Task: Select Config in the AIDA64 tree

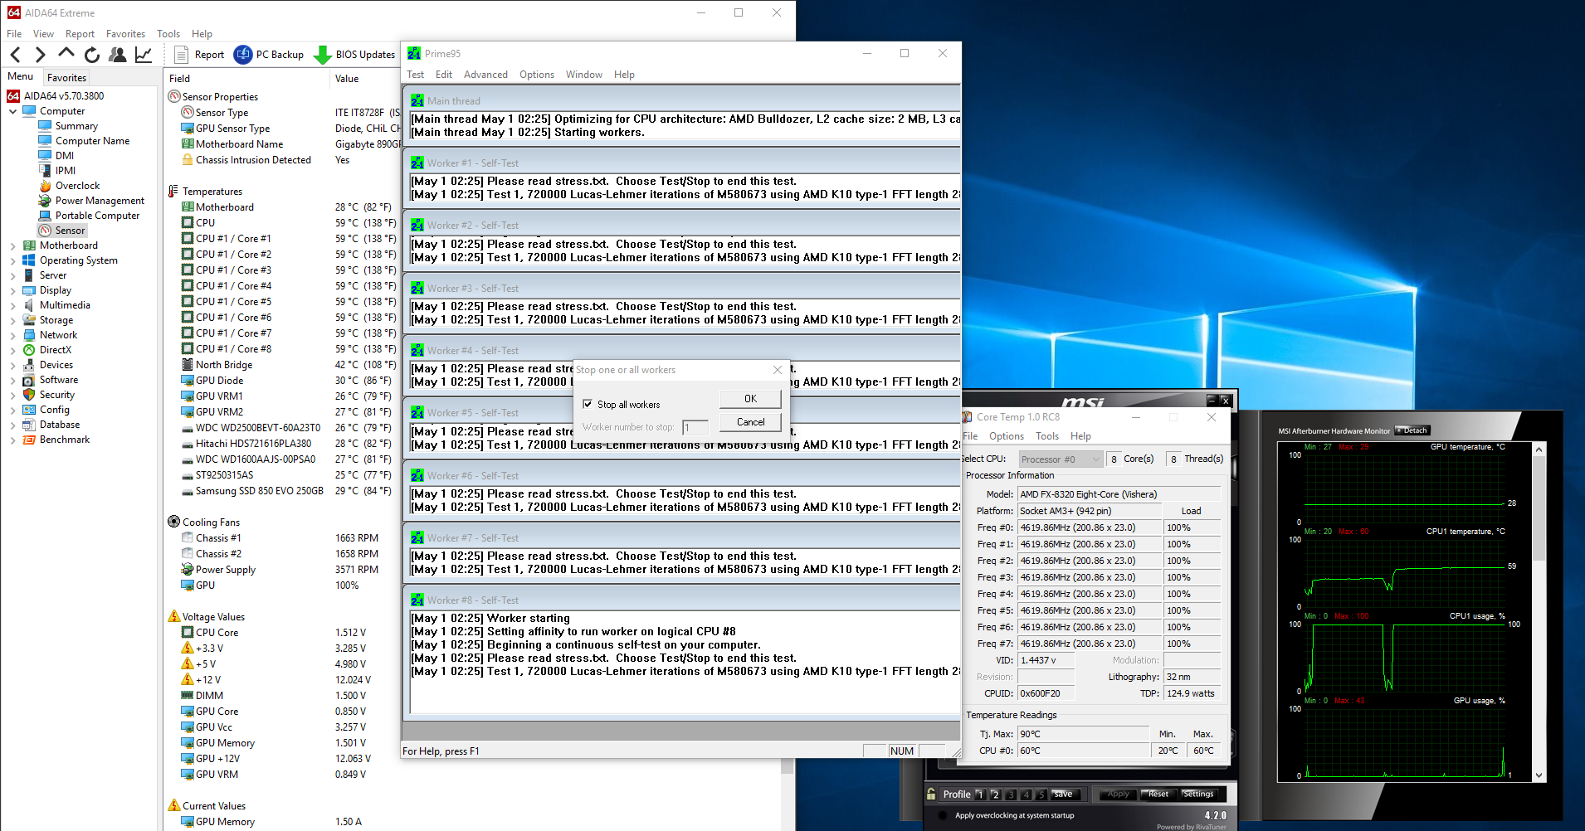Action: [x=55, y=410]
